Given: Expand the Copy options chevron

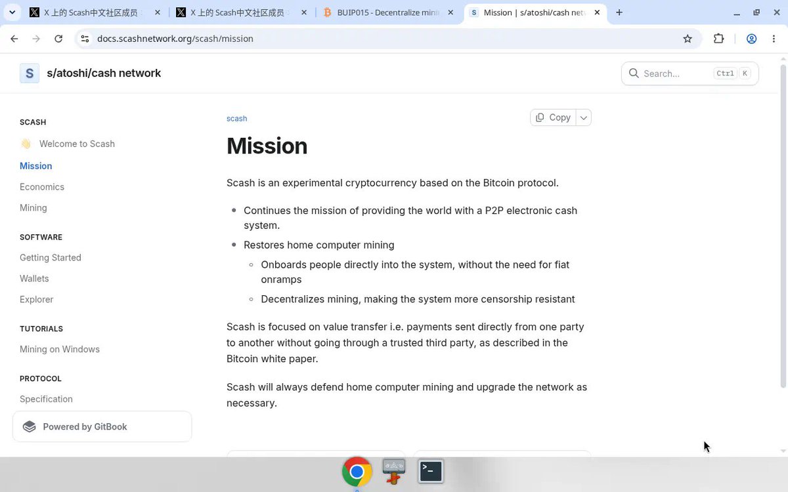Looking at the screenshot, I should click(584, 117).
